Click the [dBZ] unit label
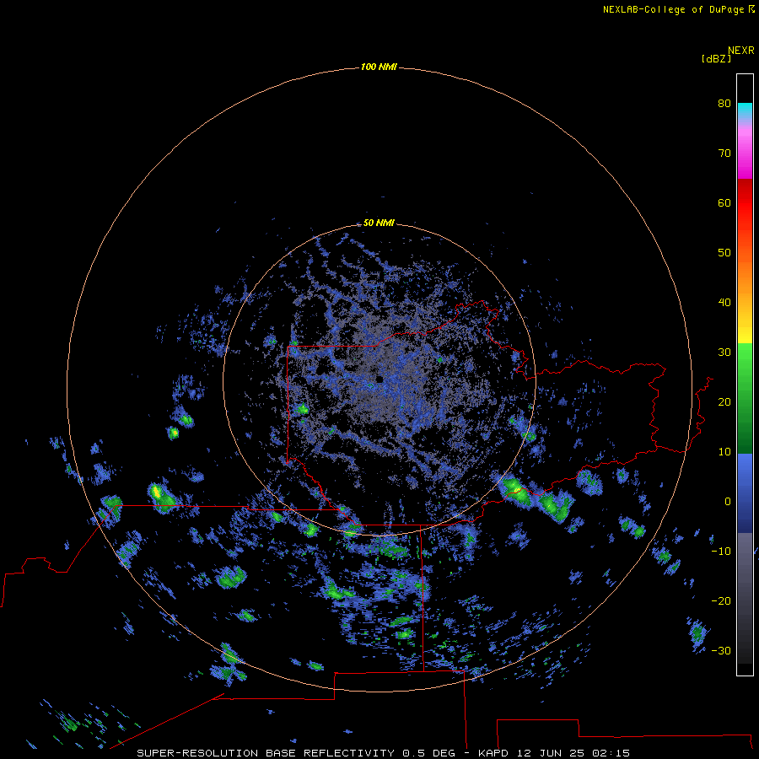 (716, 59)
